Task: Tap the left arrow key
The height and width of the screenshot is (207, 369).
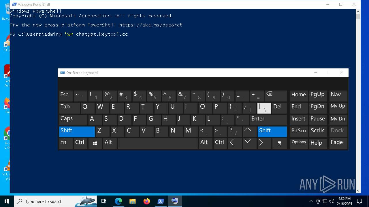Action: [235, 143]
